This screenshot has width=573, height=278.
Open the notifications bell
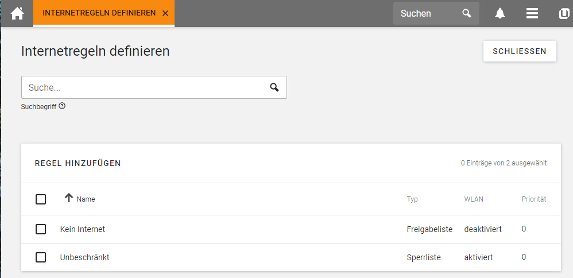coord(500,14)
